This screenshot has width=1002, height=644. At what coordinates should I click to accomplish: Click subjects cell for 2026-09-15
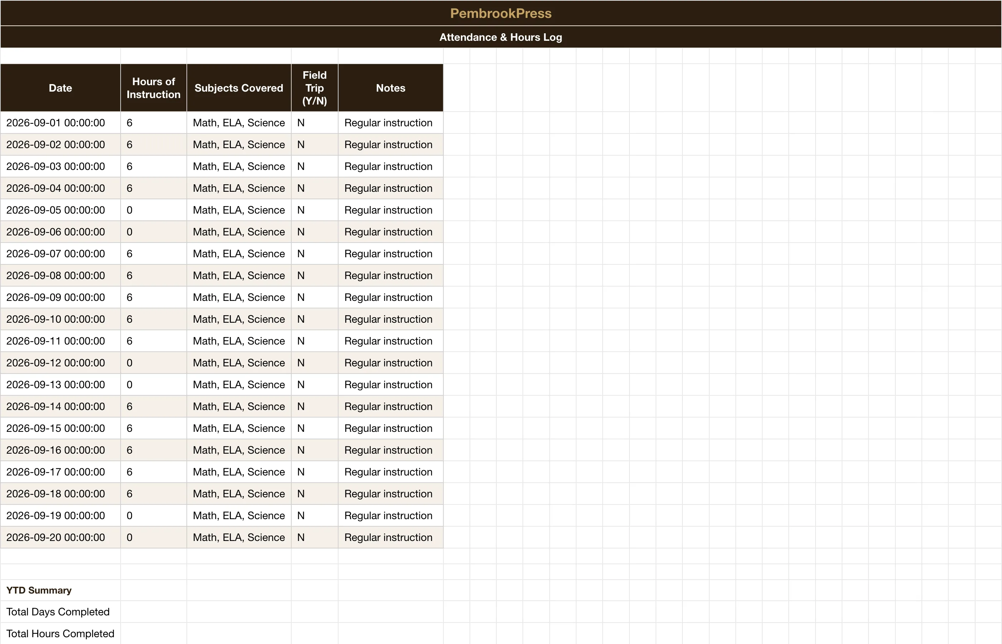coord(239,428)
